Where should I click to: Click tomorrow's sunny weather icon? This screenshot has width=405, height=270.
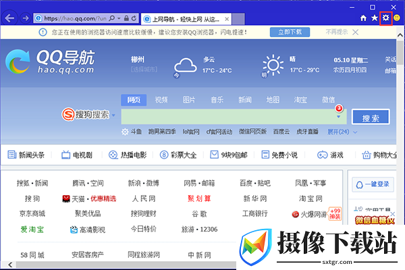tap(272, 65)
